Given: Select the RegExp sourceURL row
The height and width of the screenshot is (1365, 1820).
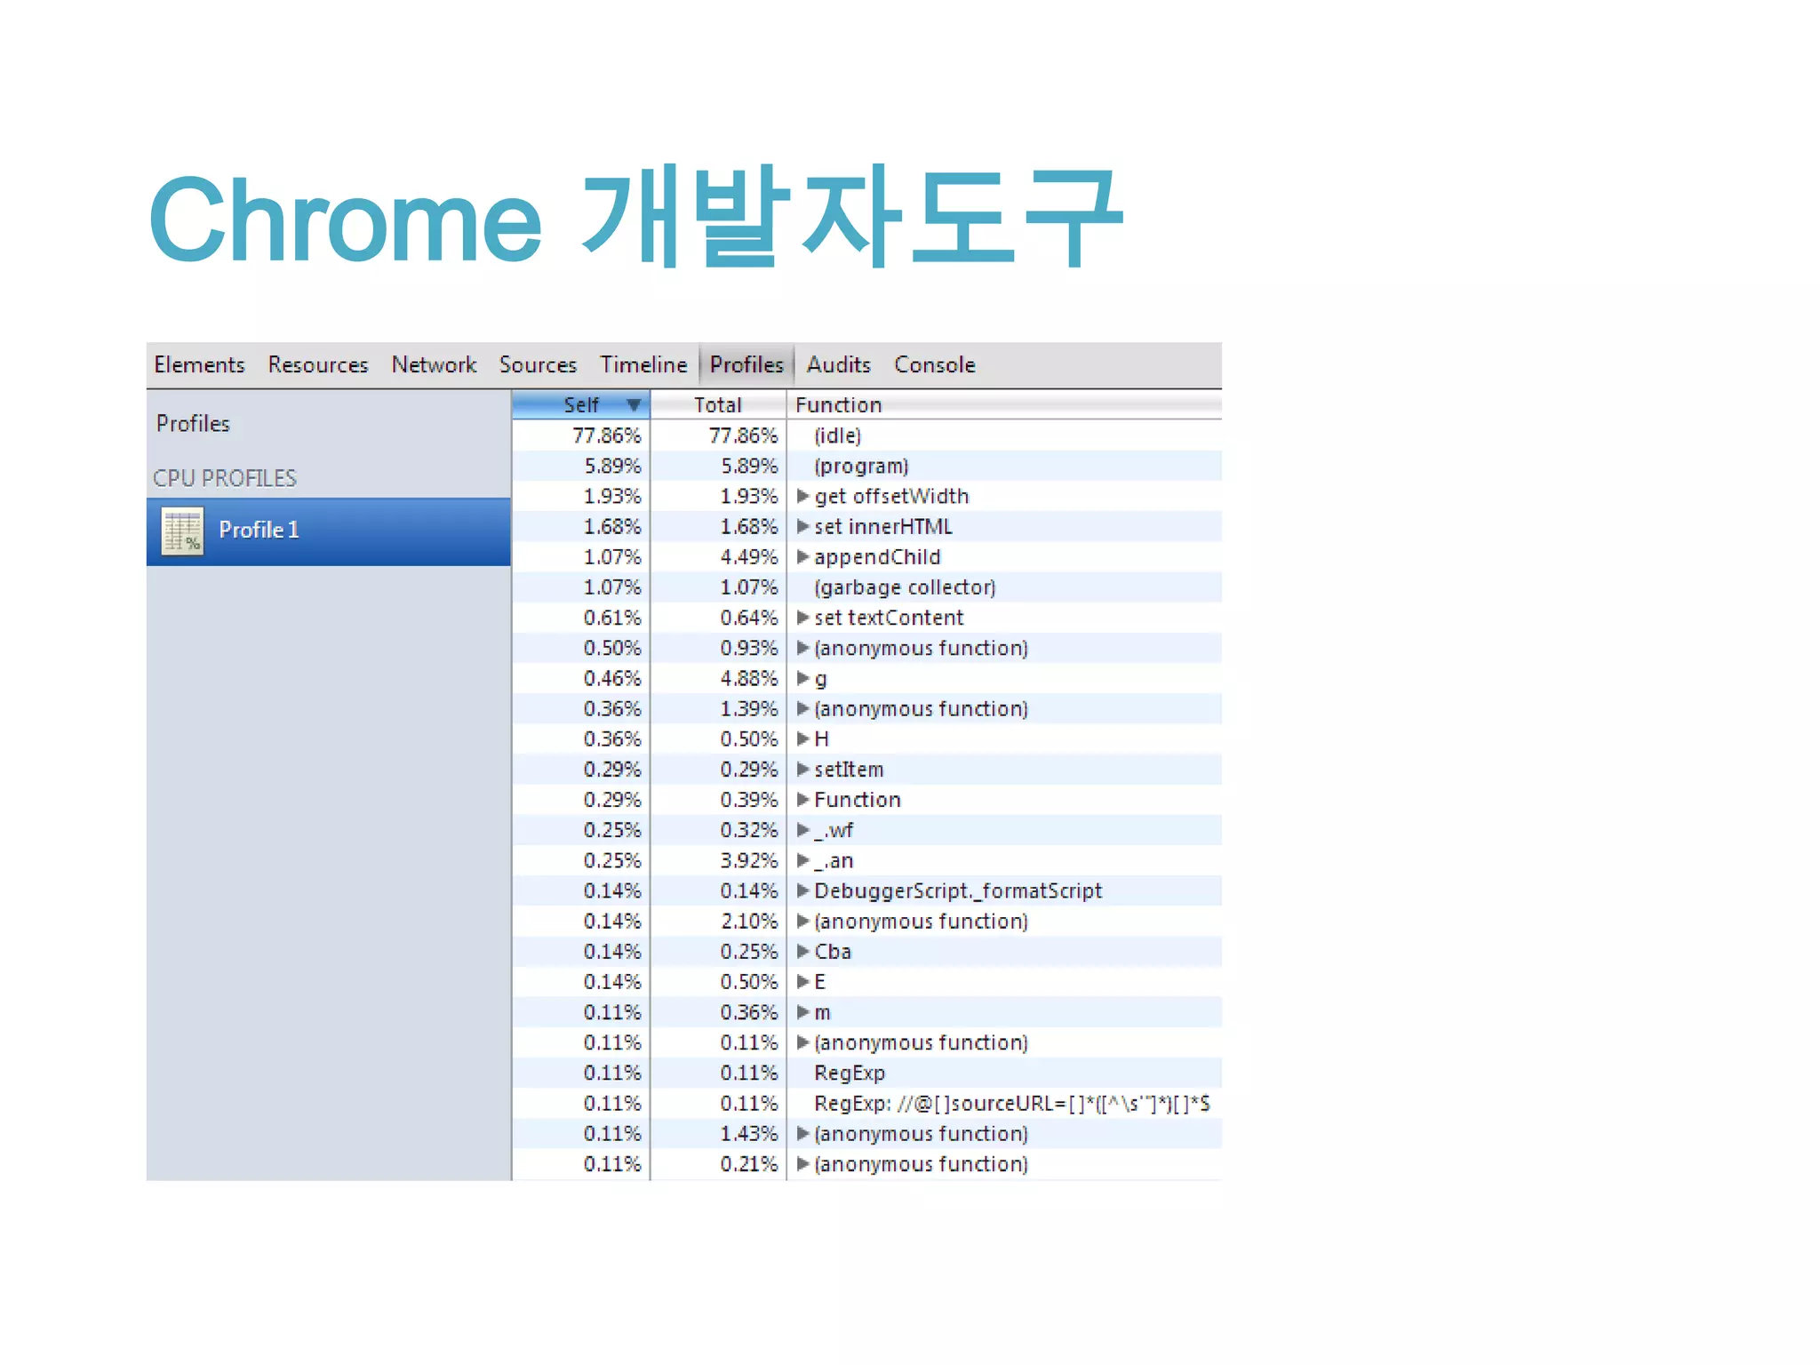Looking at the screenshot, I should [867, 1103].
